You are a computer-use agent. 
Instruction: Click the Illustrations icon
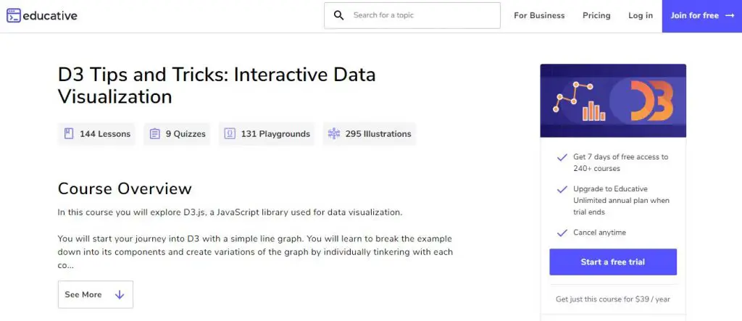pos(333,133)
